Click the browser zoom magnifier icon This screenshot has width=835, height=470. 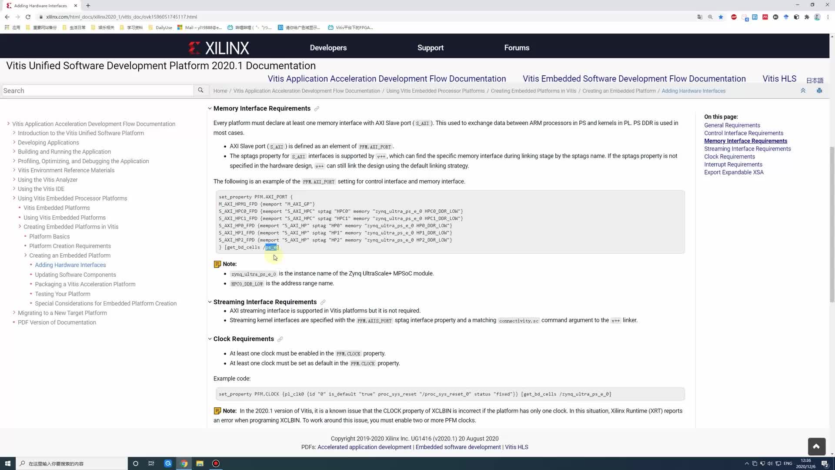click(x=710, y=17)
